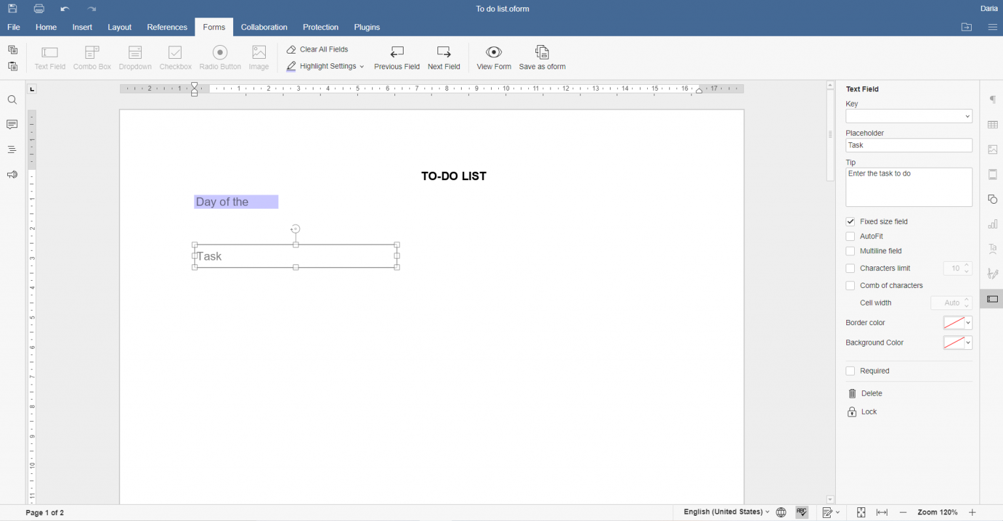Enable the Multiline field checkbox
The height and width of the screenshot is (521, 1003).
tap(850, 251)
